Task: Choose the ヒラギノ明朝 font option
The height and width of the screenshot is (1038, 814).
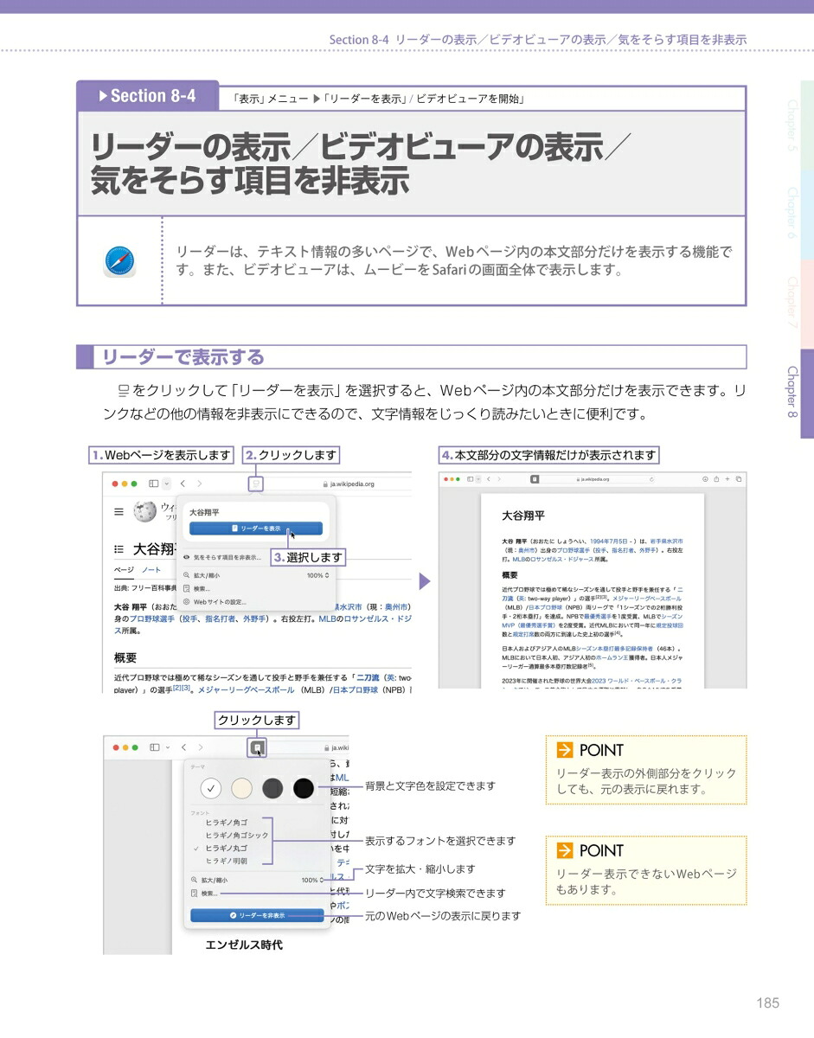Action: (x=226, y=861)
